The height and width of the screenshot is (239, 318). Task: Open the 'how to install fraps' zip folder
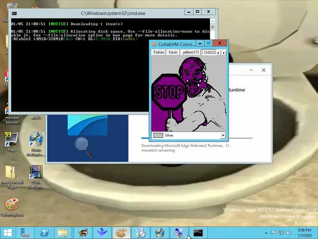(12, 177)
